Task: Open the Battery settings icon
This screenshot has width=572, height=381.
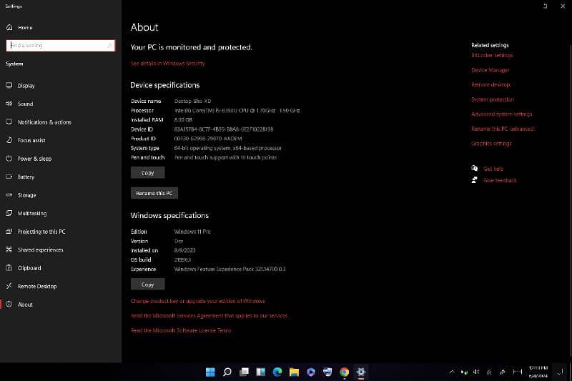Action: [x=9, y=177]
